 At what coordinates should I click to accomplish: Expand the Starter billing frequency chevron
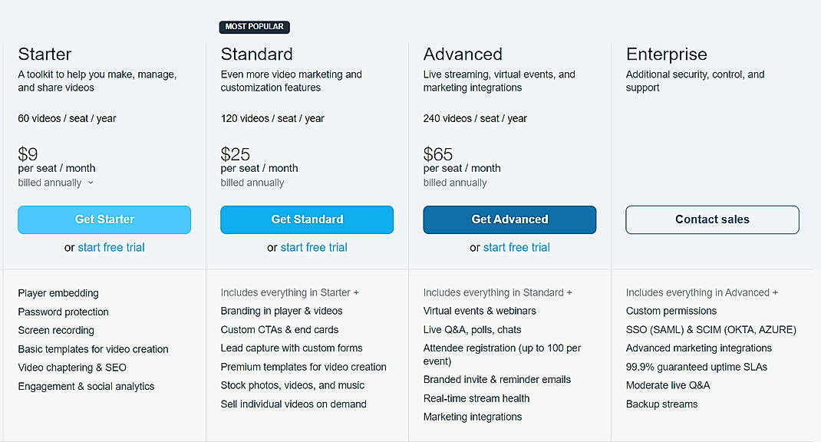click(x=90, y=183)
